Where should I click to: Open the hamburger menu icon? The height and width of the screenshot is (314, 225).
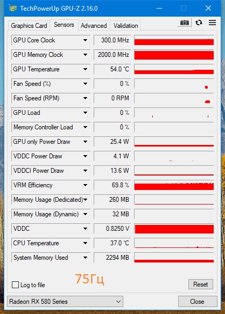tap(212, 23)
